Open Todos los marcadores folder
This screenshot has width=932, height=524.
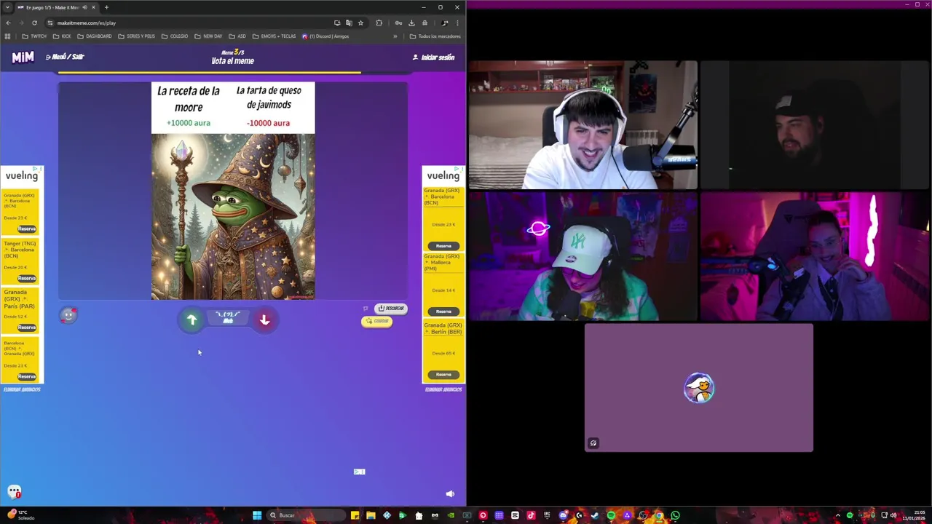click(435, 36)
